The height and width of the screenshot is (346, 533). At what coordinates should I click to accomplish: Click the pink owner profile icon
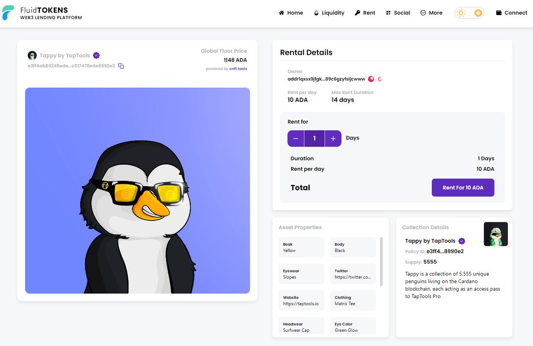point(371,79)
